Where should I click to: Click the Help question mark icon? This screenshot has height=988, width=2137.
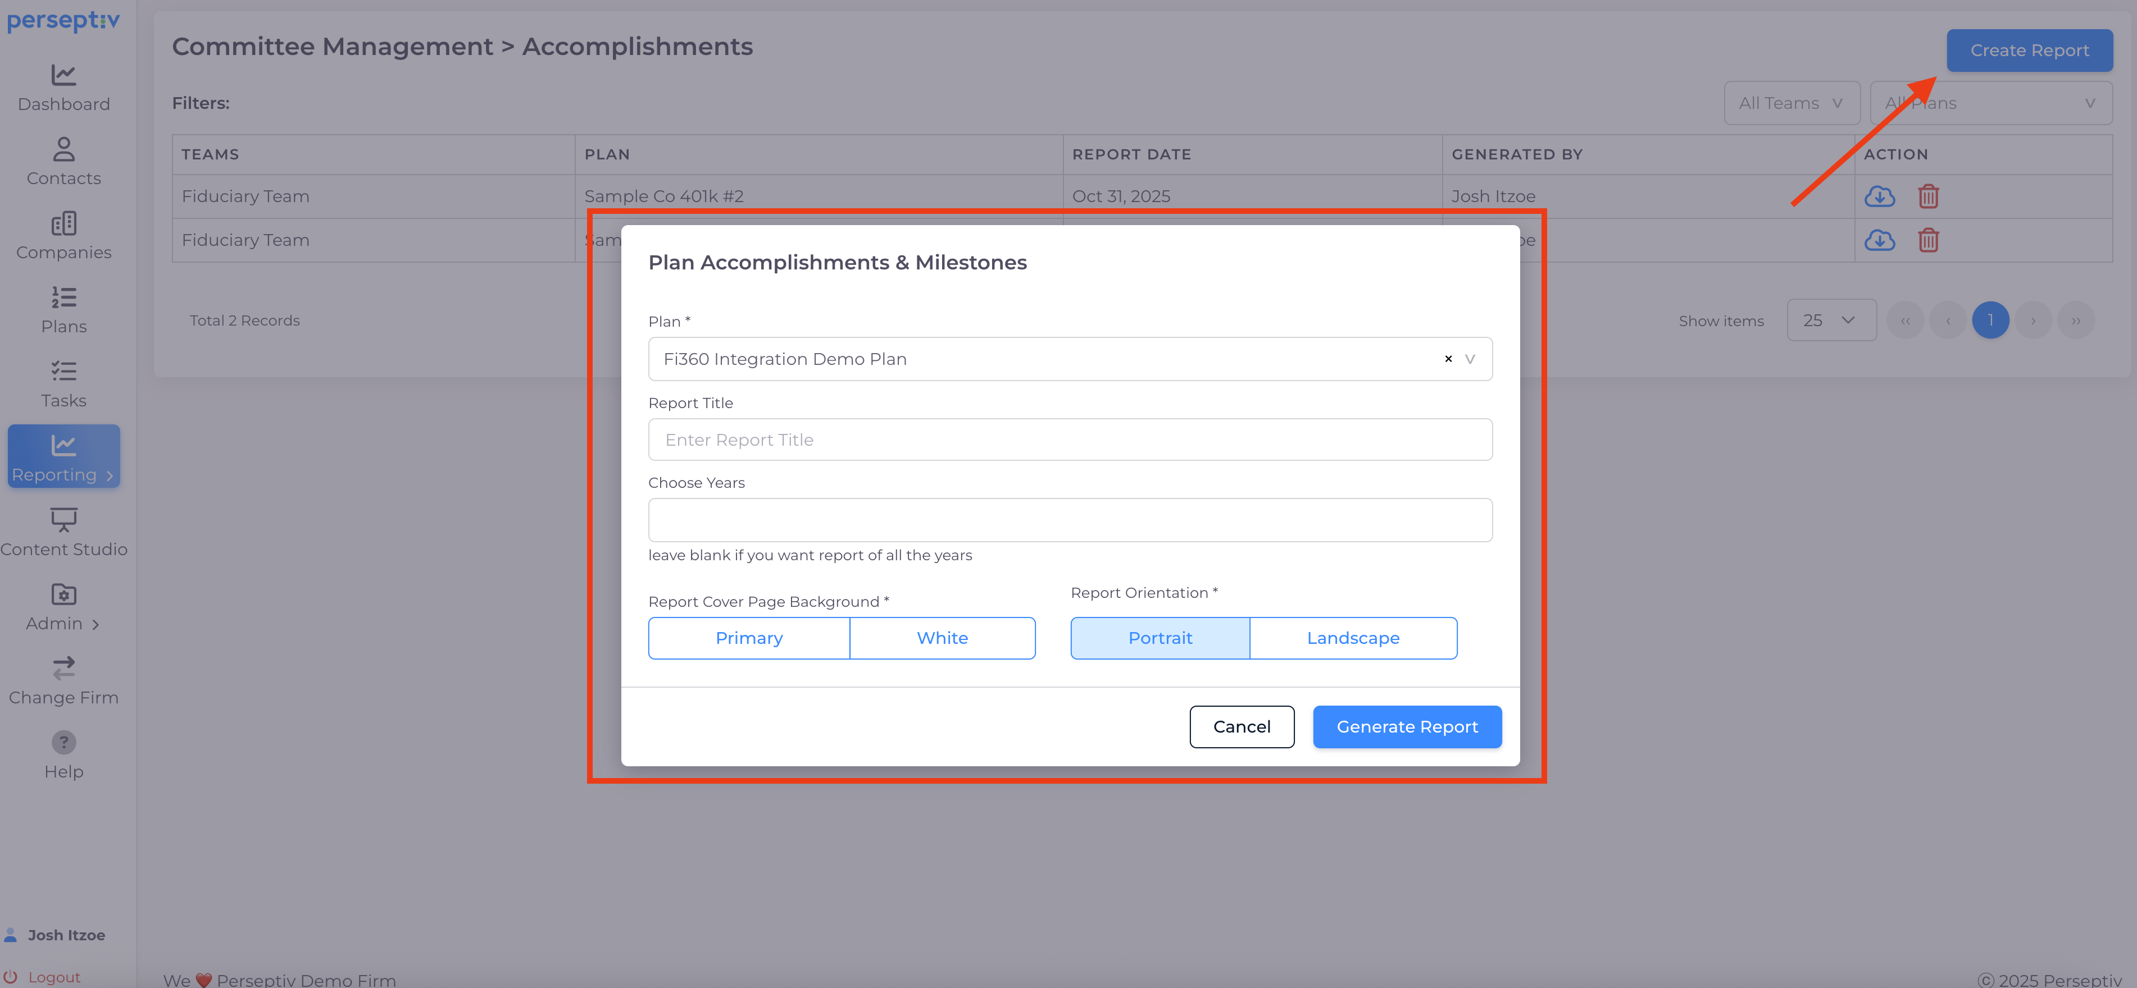(x=63, y=742)
